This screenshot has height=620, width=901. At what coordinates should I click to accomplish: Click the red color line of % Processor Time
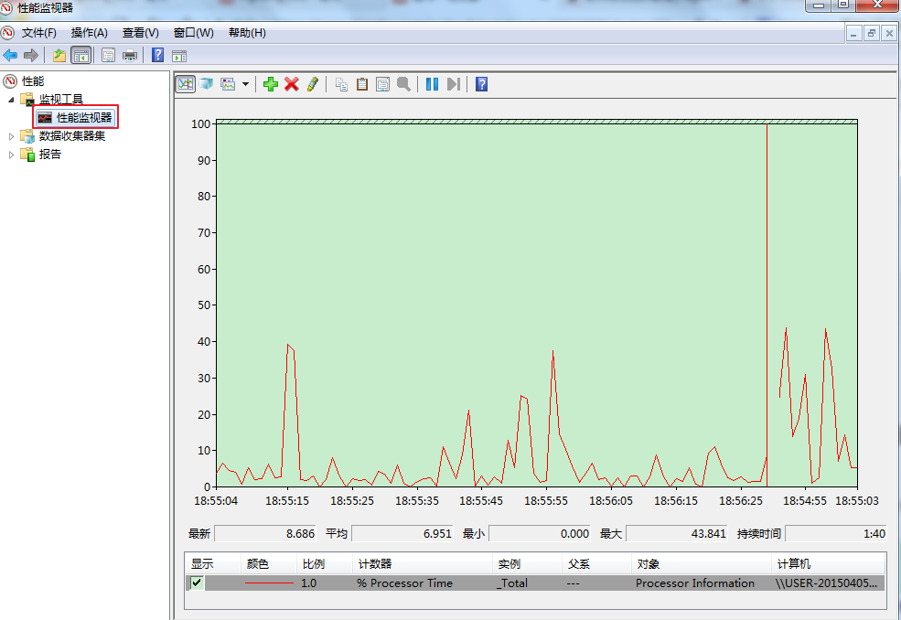click(269, 583)
